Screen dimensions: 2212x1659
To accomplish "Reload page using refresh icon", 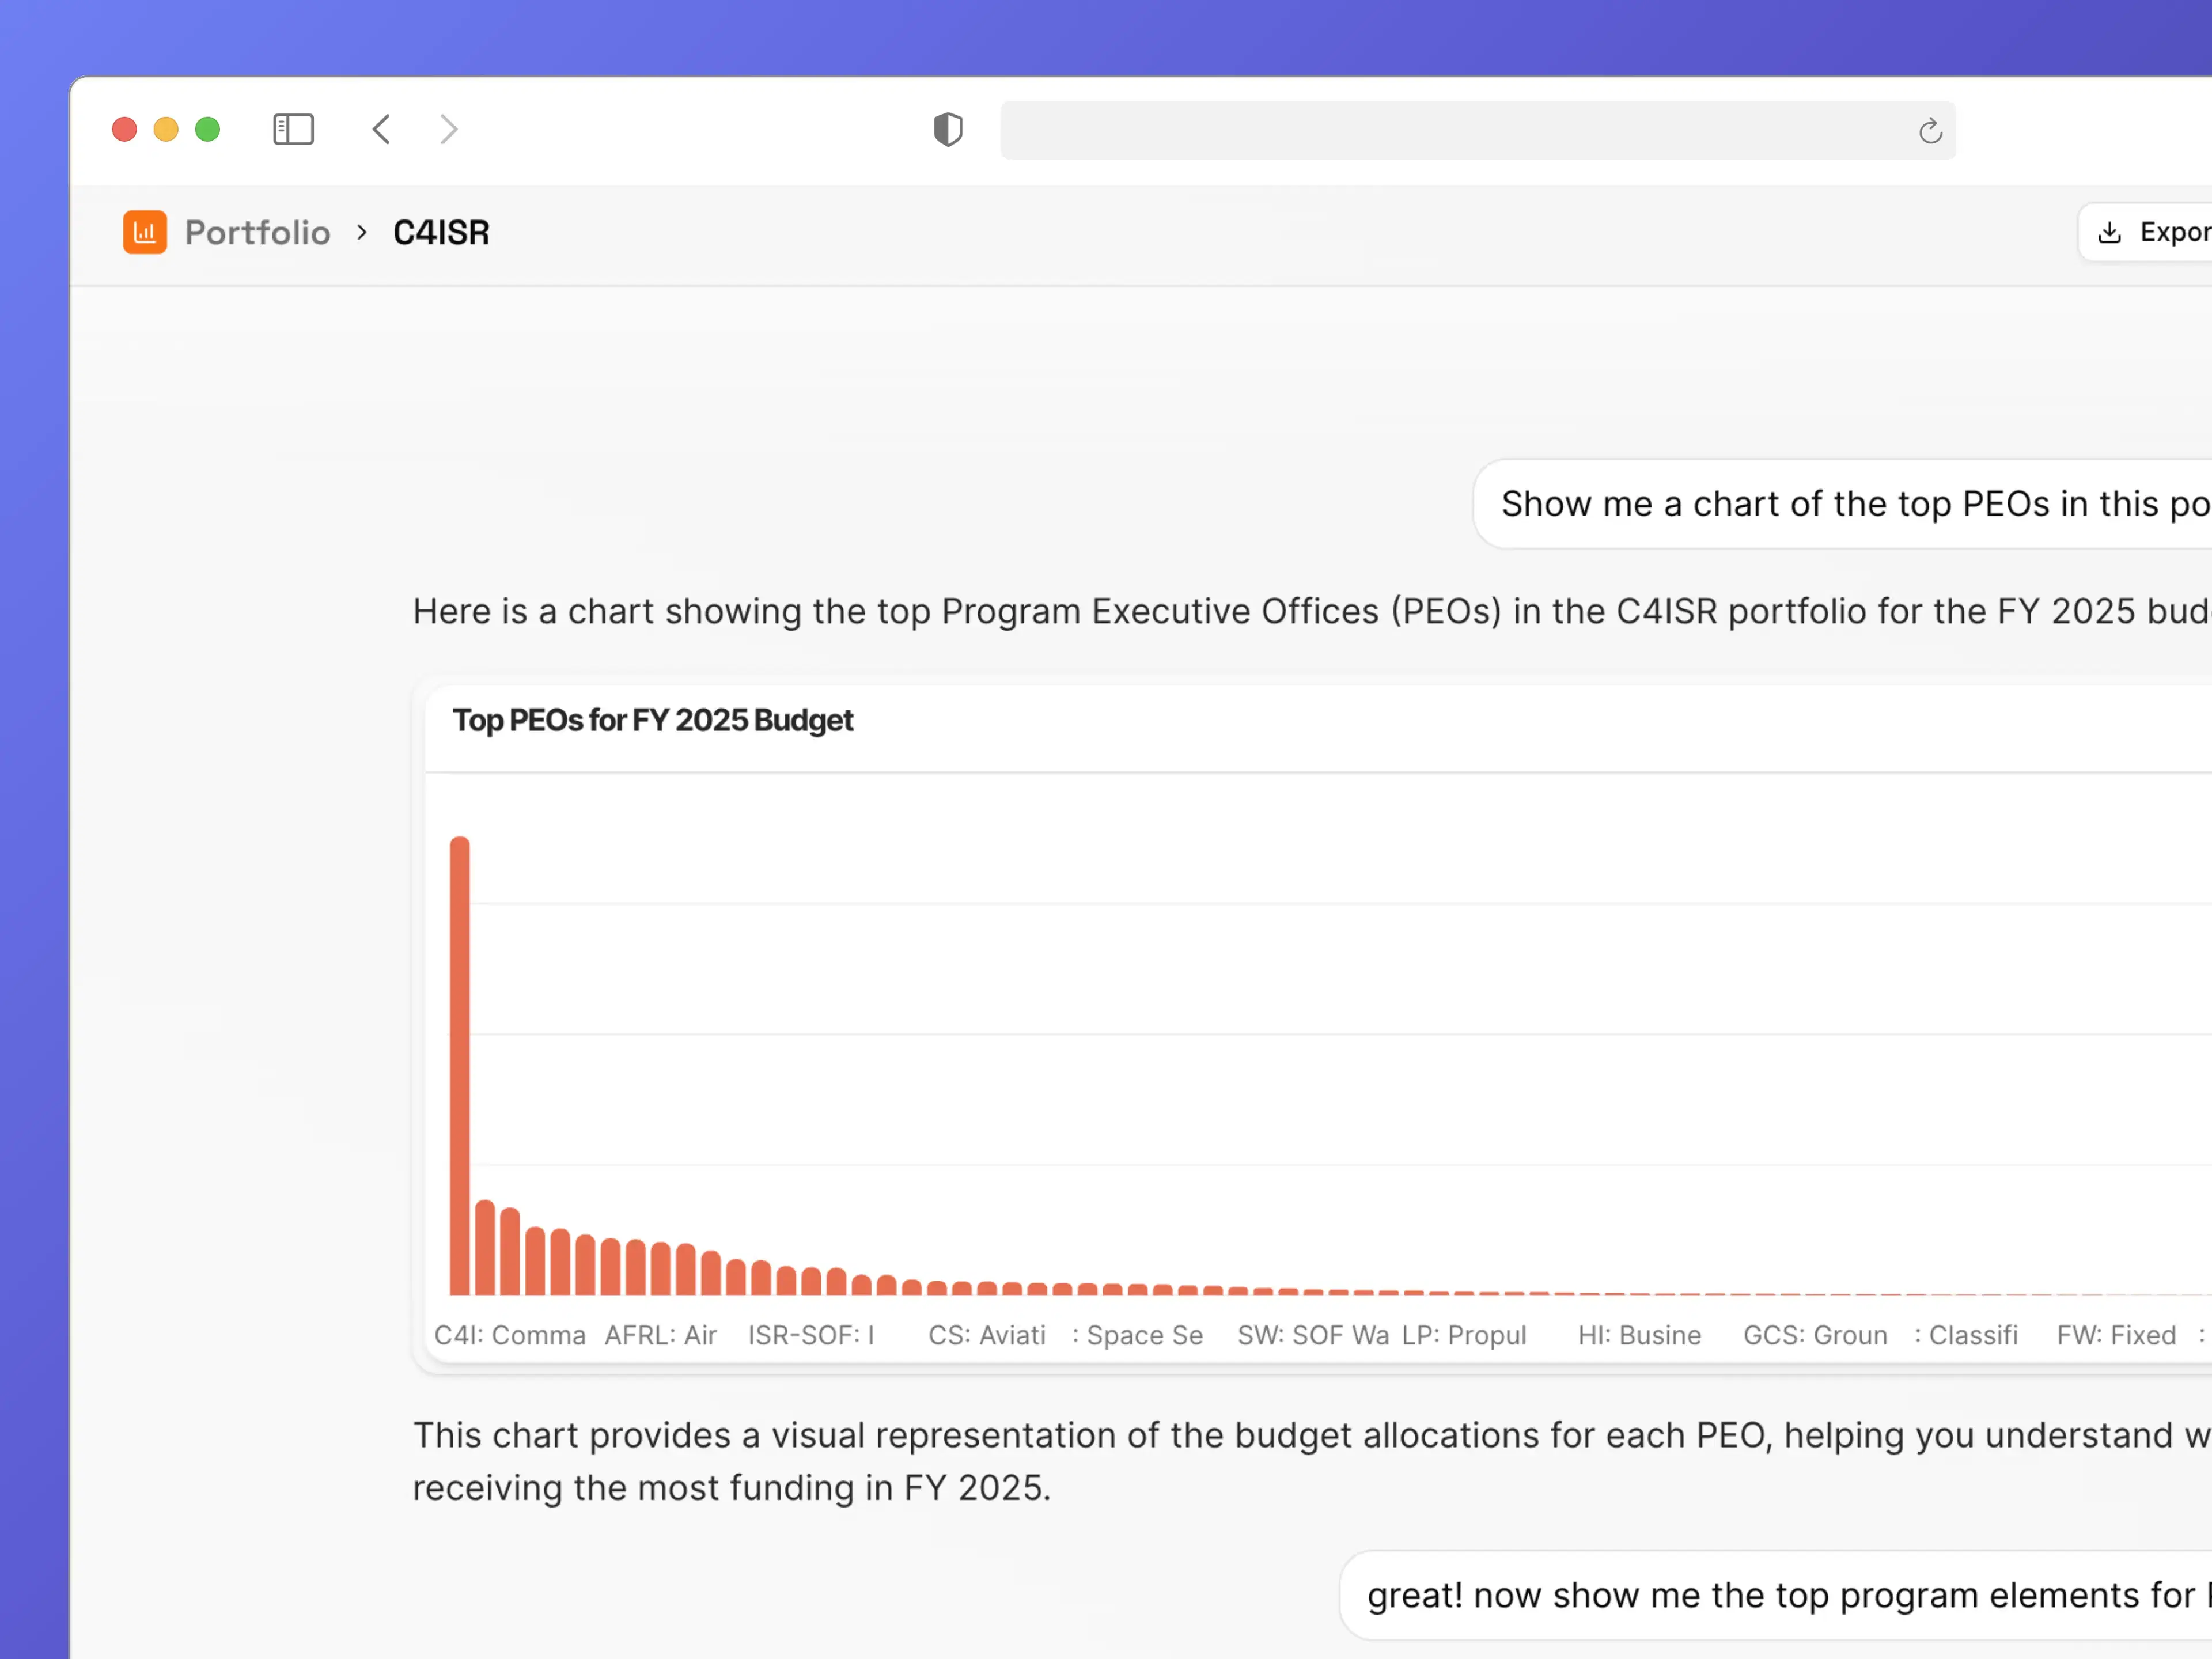I will (1930, 131).
